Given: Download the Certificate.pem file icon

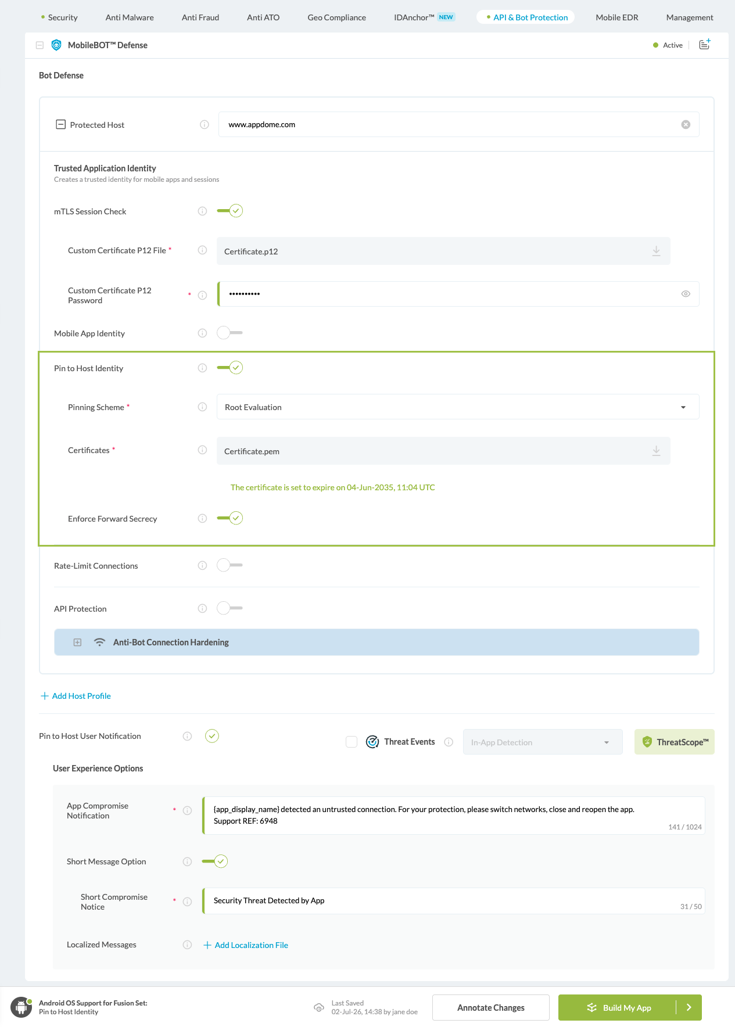Looking at the screenshot, I should (656, 451).
